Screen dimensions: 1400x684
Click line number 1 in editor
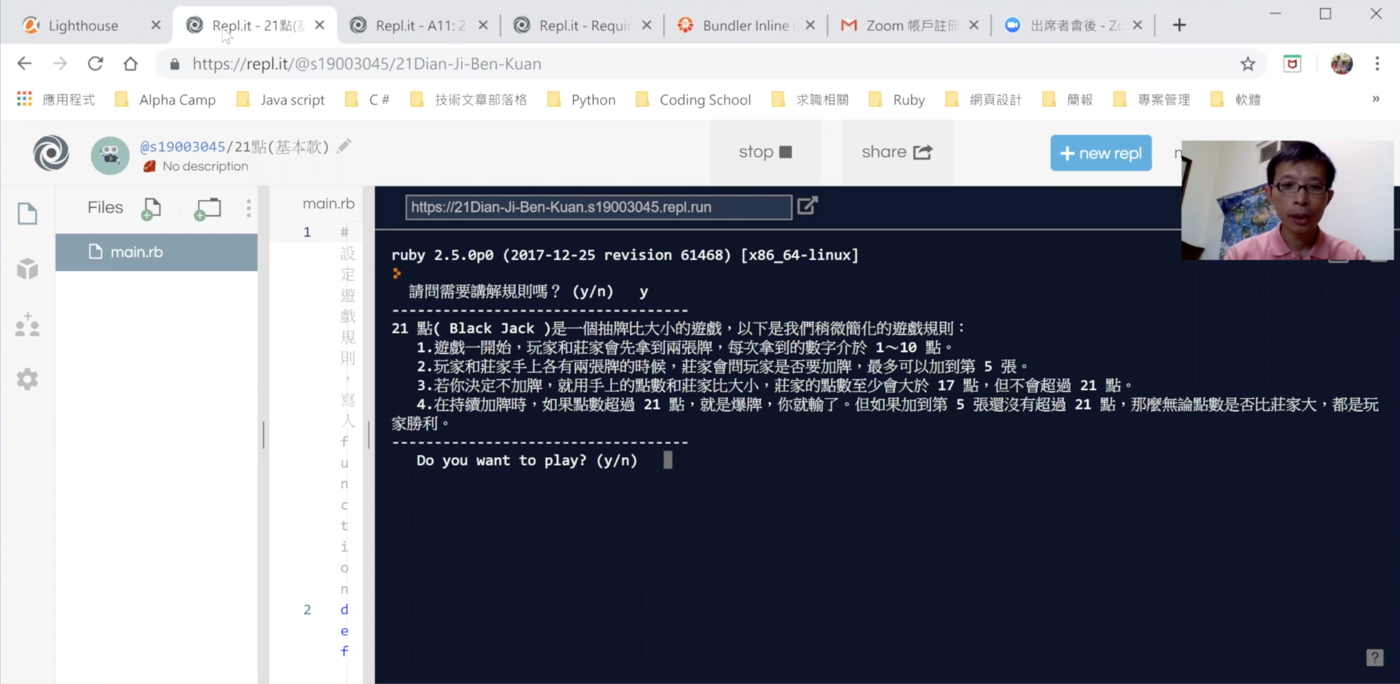point(307,232)
